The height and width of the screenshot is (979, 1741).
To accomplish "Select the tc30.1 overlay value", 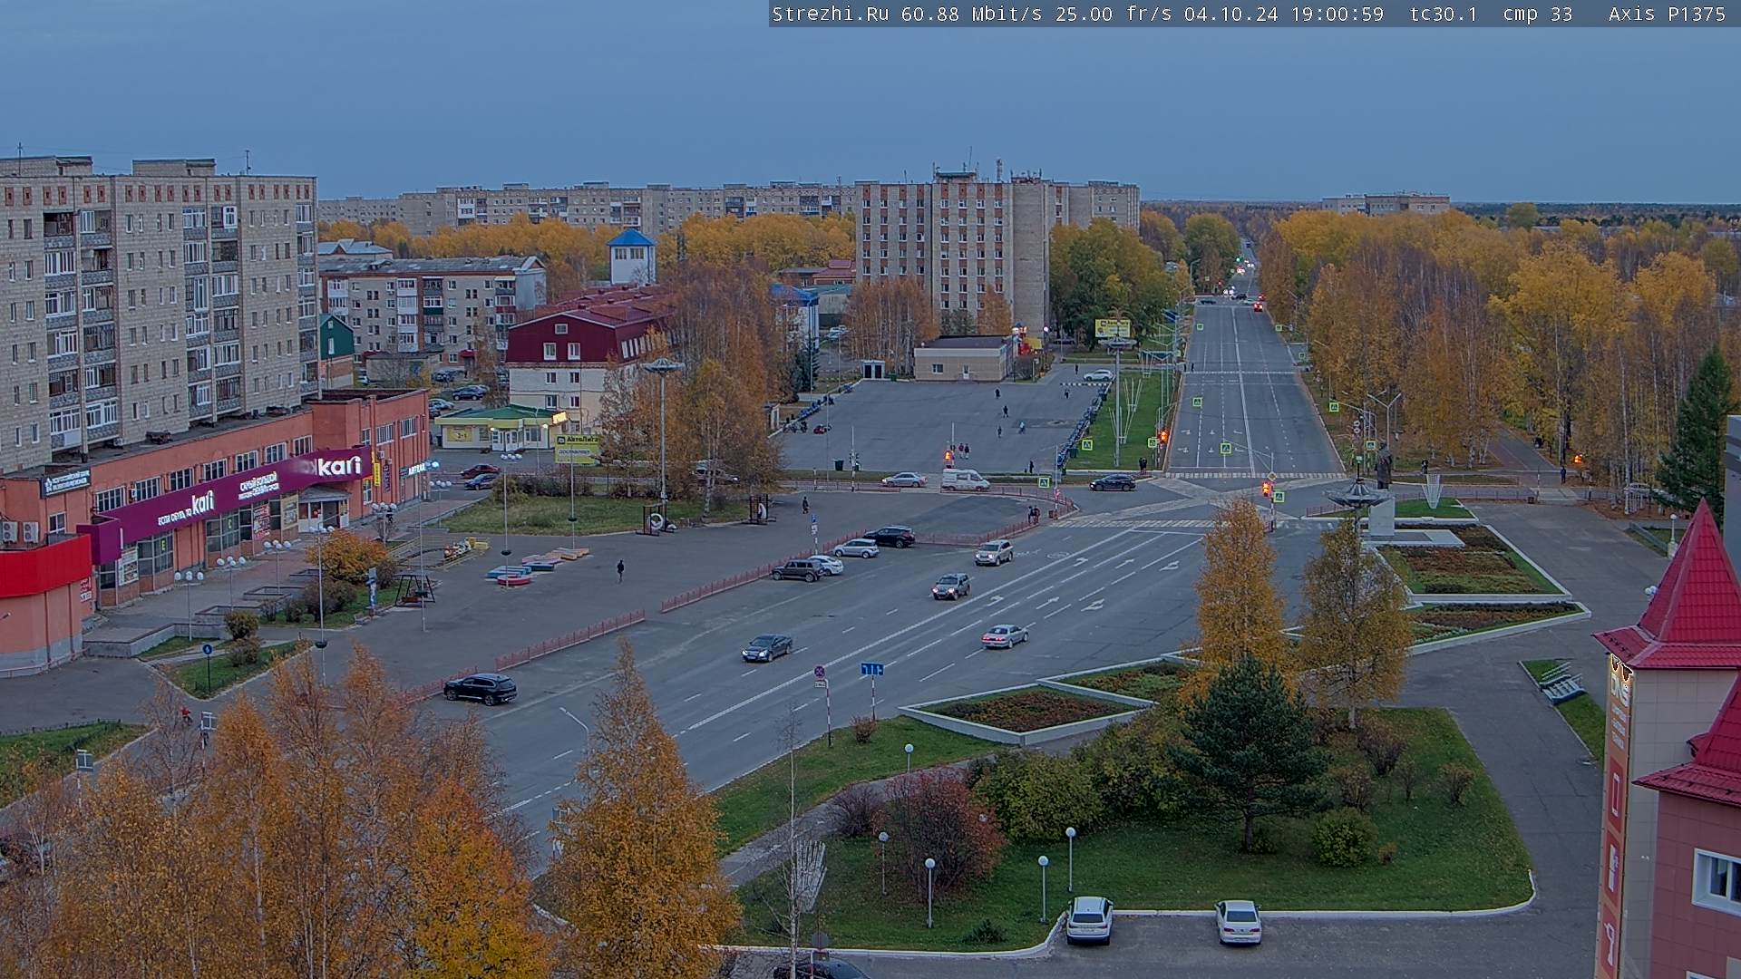I will click(x=1444, y=14).
